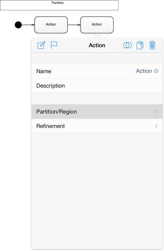Tap the Name label
Screen dimensions: 164x251
(44, 71)
